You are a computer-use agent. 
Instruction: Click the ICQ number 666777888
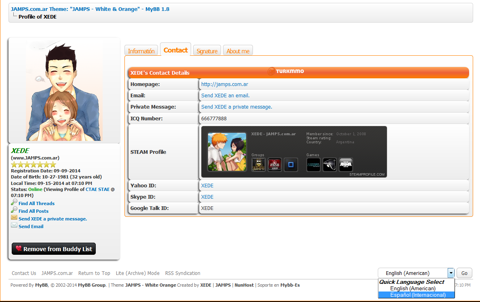[x=214, y=118]
